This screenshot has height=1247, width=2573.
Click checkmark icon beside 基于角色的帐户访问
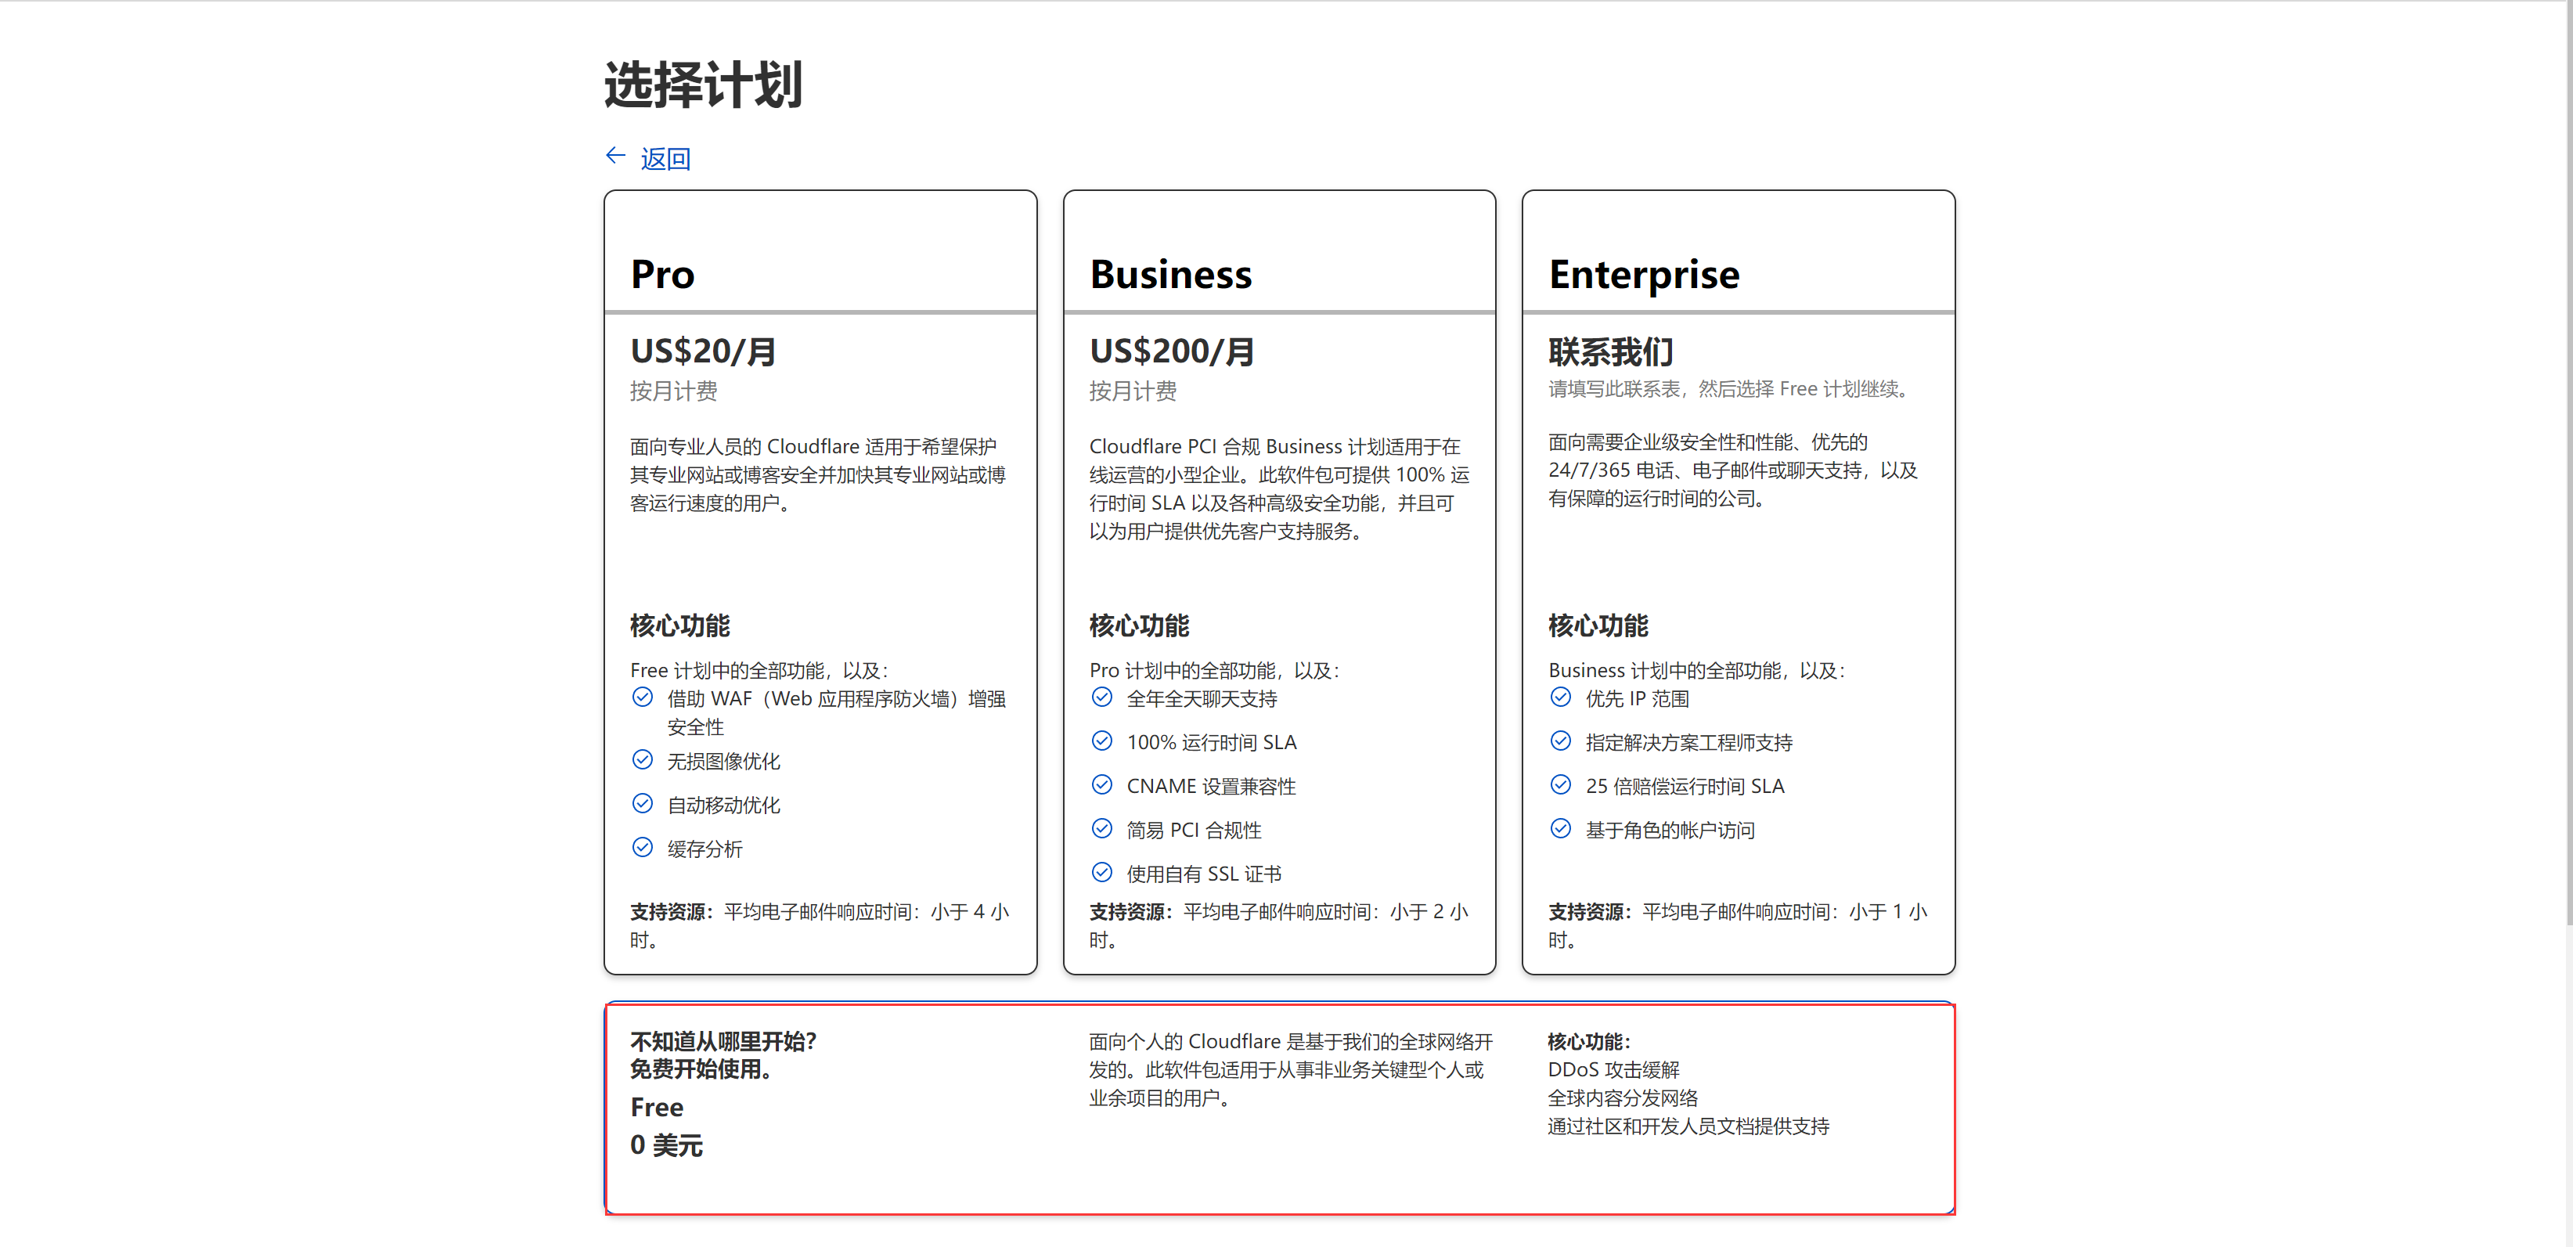click(x=1560, y=828)
